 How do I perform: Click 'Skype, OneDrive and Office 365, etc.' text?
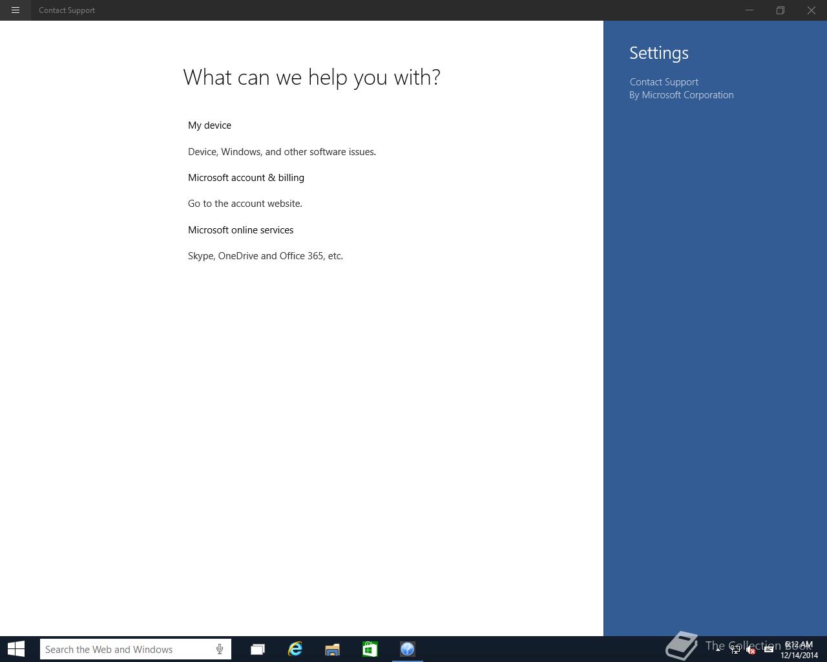(x=266, y=256)
